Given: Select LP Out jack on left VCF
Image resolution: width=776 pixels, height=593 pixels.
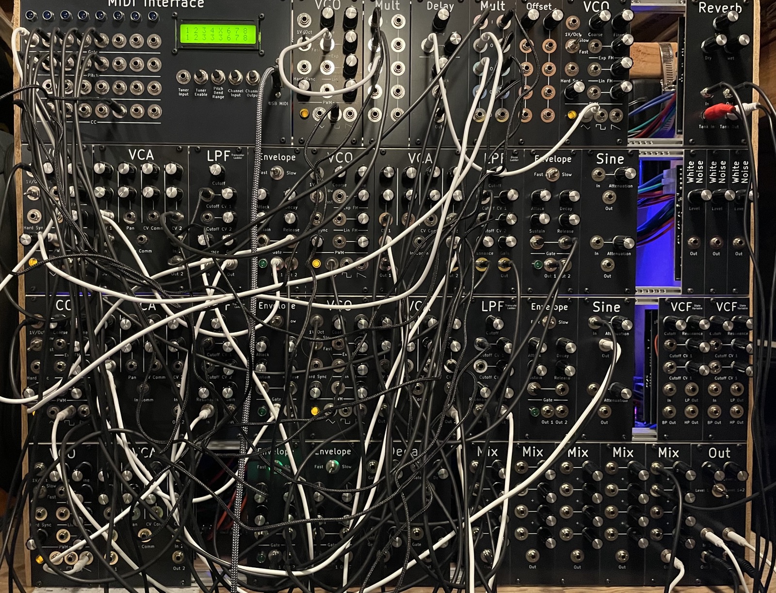Looking at the screenshot, I should pyautogui.click(x=692, y=390).
